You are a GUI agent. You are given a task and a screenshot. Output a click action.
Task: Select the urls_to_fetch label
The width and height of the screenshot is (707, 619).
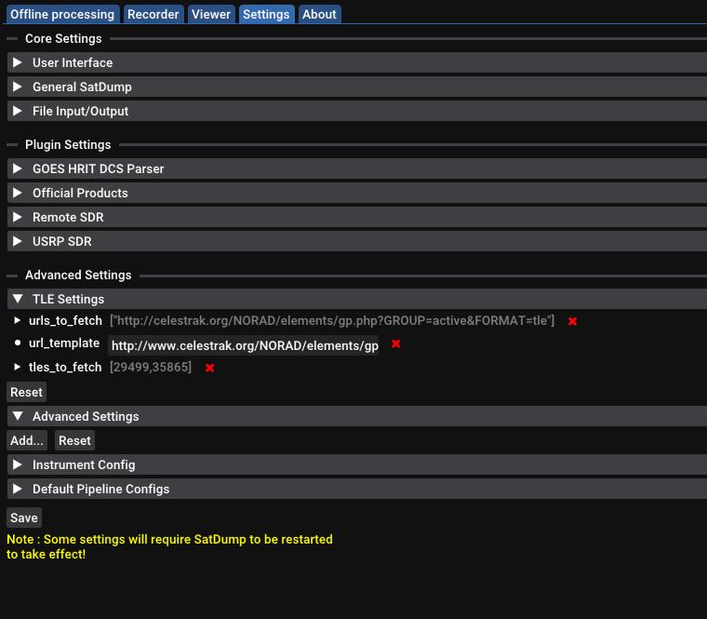tap(65, 321)
